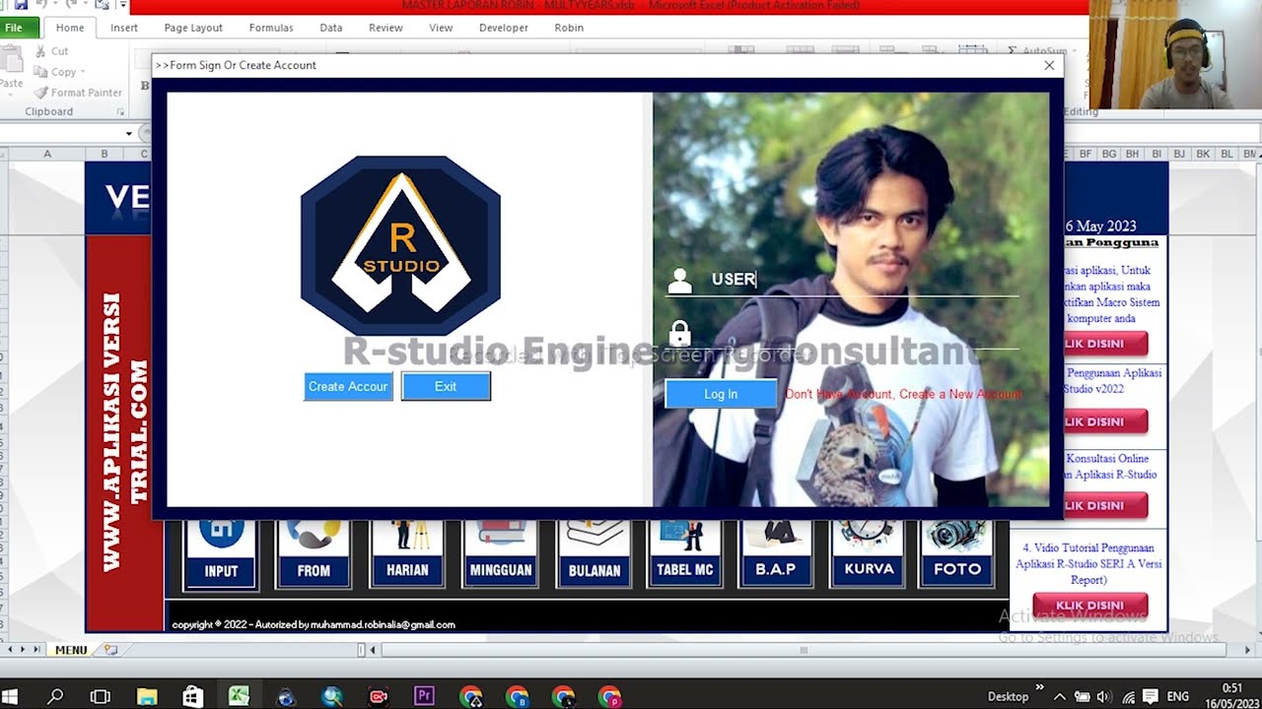Open the FOTO camera icon
1262x709 pixels.
click(957, 553)
